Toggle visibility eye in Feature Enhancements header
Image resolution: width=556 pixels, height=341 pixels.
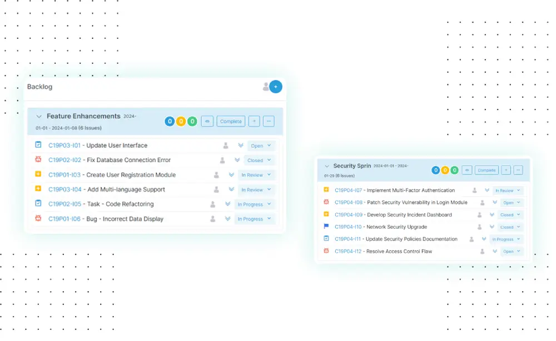207,121
